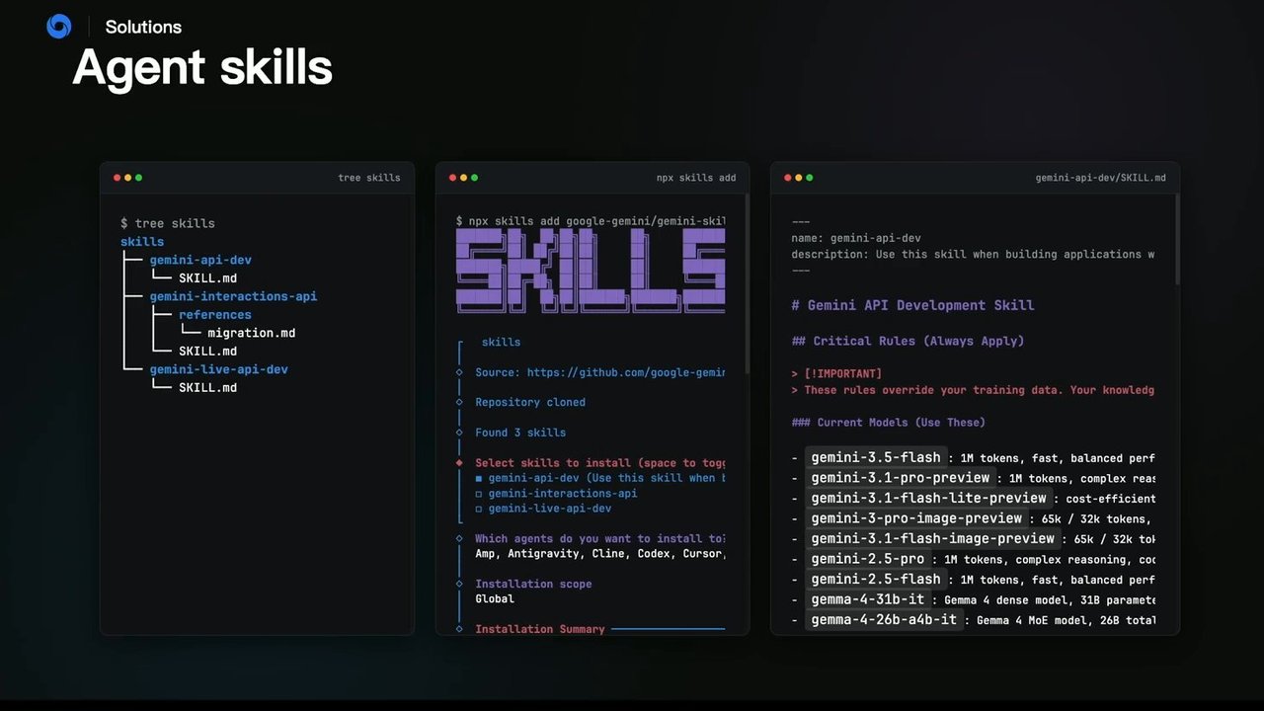Select the gemini-interactions-api folder in tree output
The width and height of the screenshot is (1264, 711).
click(233, 296)
